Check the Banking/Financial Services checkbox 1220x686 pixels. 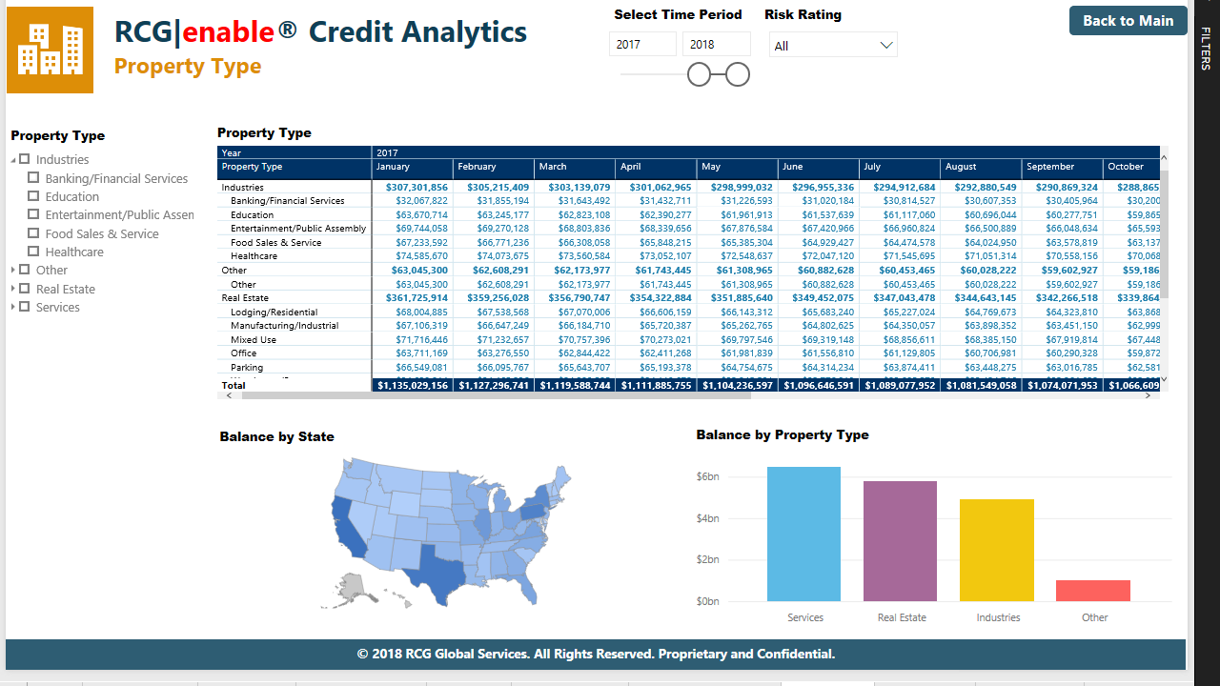[34, 178]
